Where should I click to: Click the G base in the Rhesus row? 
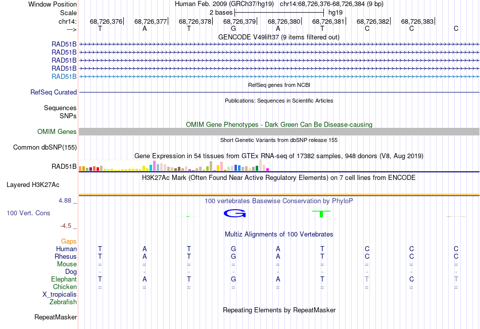point(233,256)
